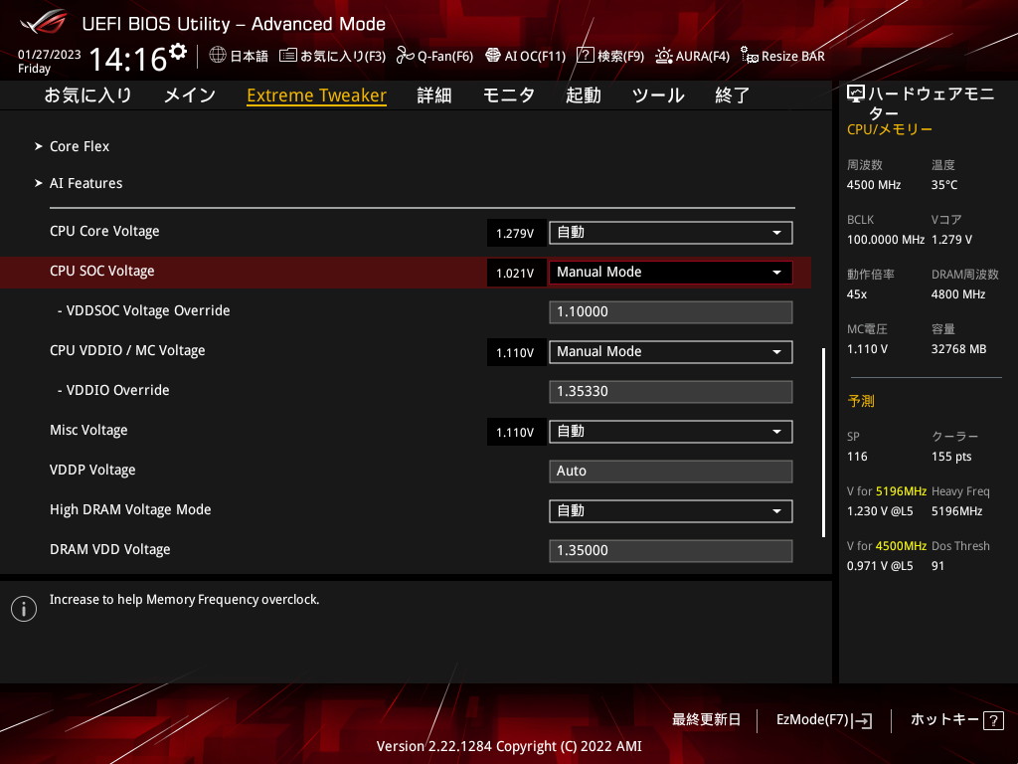Open the CPU SOC Voltage mode dropdown

point(670,273)
